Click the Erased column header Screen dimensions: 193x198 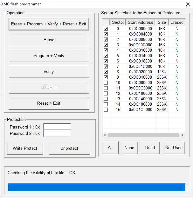point(177,22)
